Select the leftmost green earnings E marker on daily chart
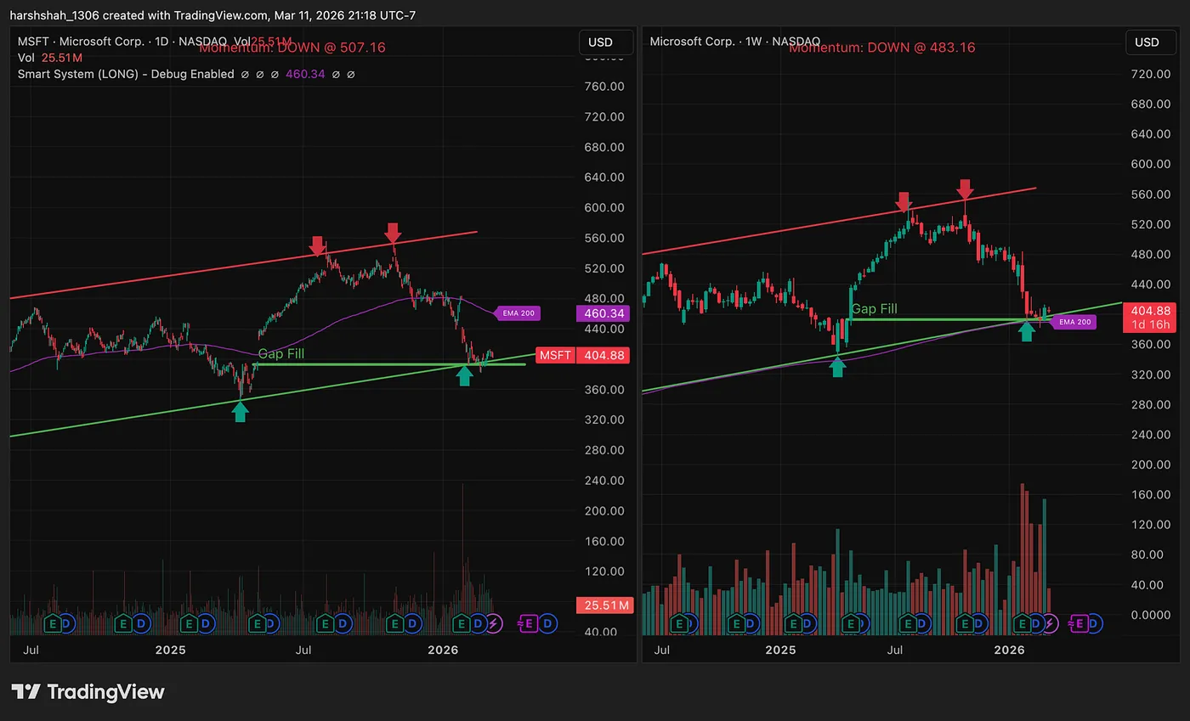The height and width of the screenshot is (721, 1190). tap(53, 623)
